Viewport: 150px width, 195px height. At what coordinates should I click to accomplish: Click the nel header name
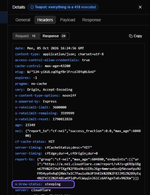click(x=19, y=131)
